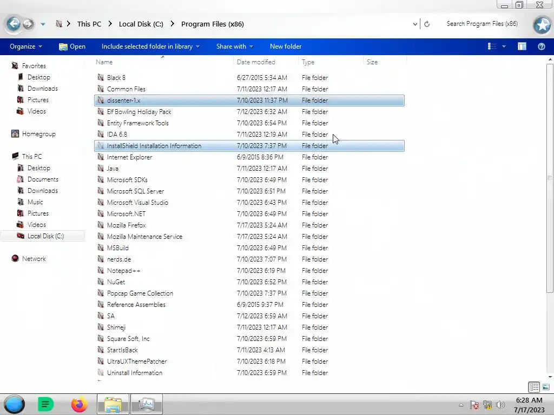554x415 pixels.
Task: Select Network in the navigation pane
Action: tap(34, 258)
